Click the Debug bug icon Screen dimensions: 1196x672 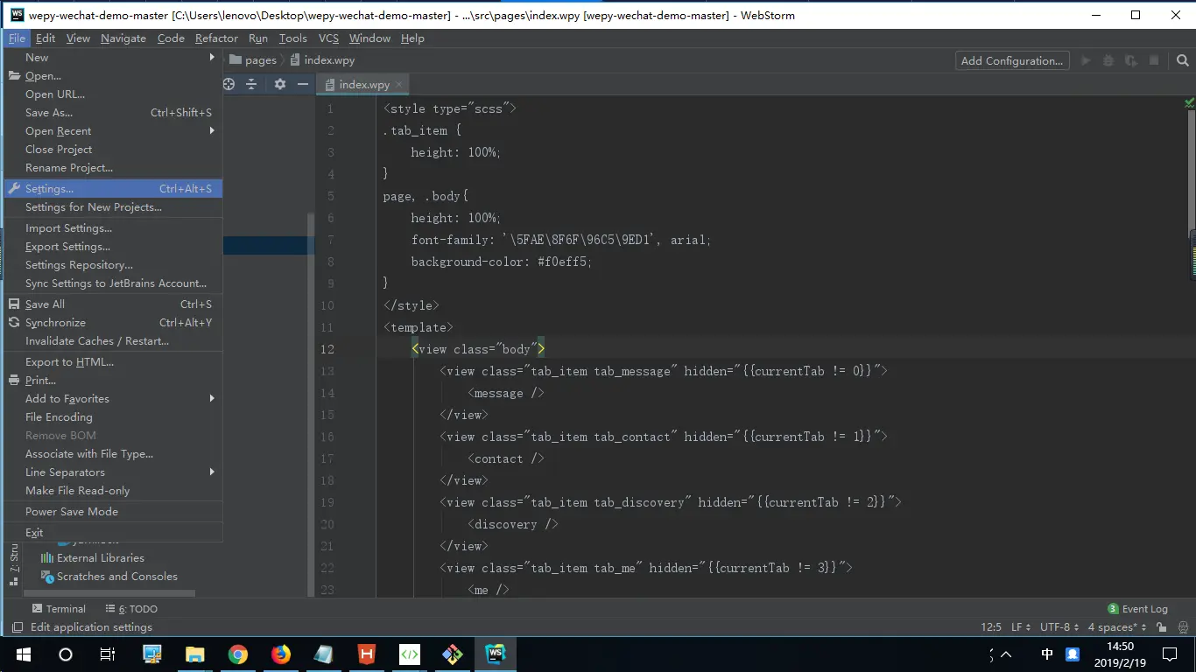click(x=1108, y=60)
